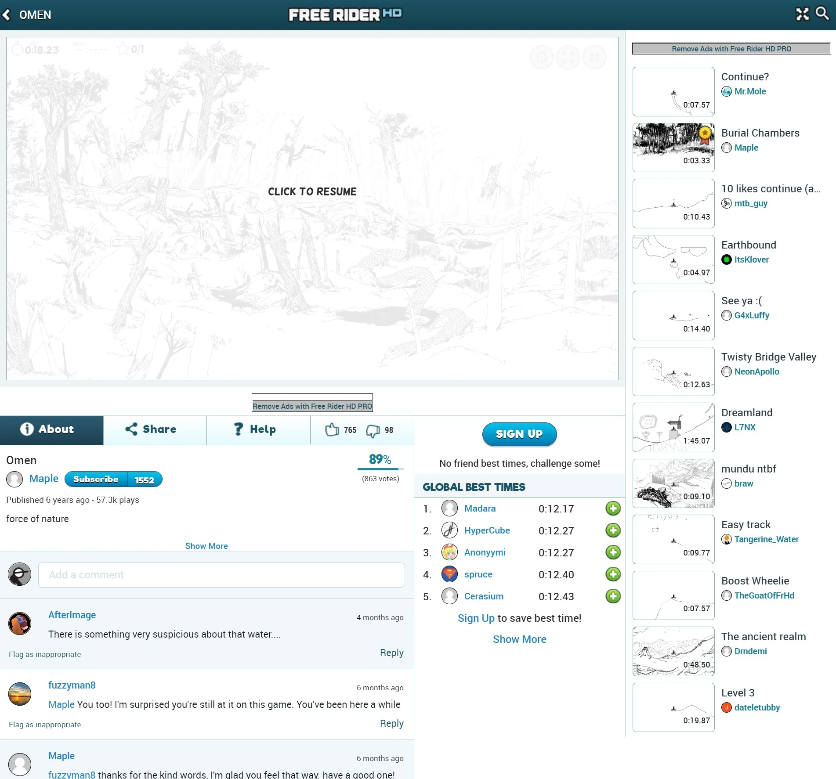Click Remove Ads link below the game

[312, 406]
